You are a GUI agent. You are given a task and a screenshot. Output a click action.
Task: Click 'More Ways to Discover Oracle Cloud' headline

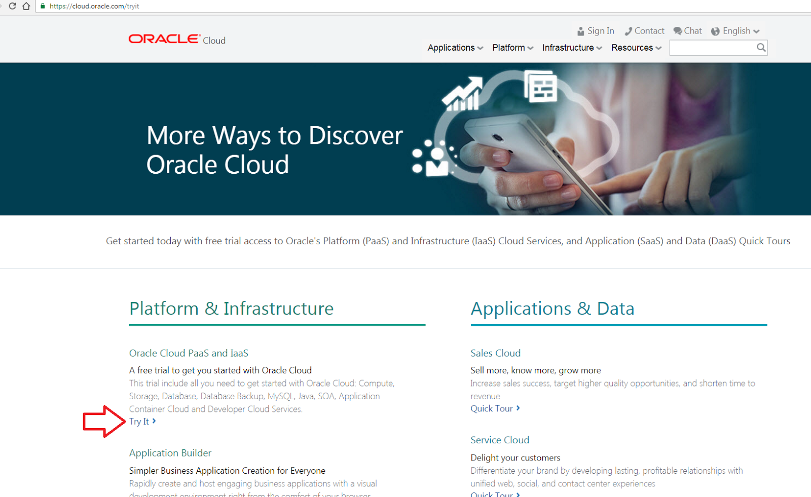coord(275,150)
